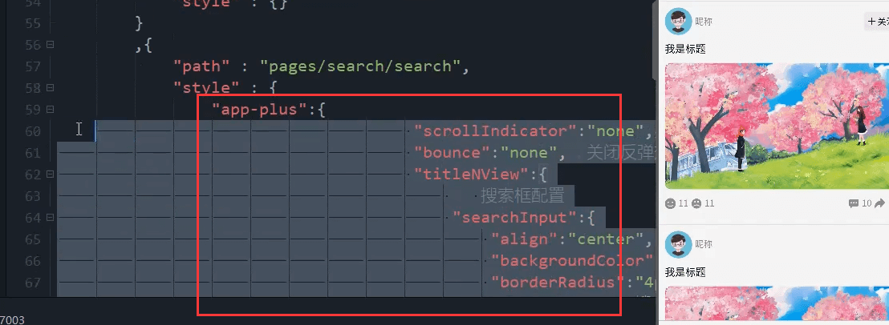
Task: Click the follow 关注 button on first post
Action: click(876, 22)
